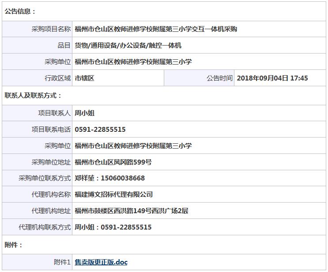Image resolution: width=328 pixels, height=272 pixels.
Task: Click the agency contact 周小姐：0591-22855515
Action: pyautogui.click(x=113, y=227)
